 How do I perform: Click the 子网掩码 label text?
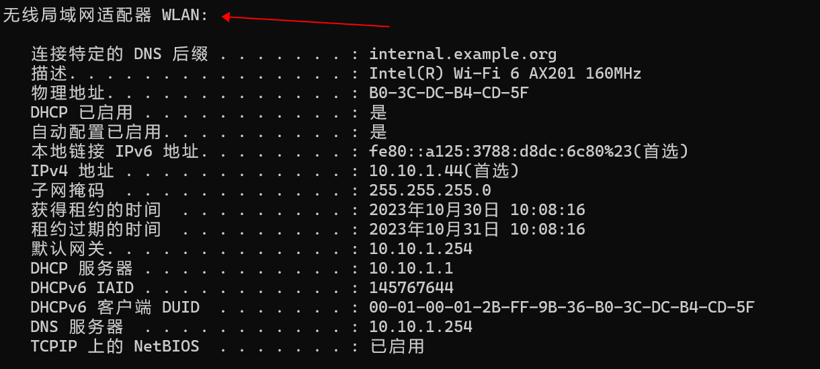tap(67, 191)
